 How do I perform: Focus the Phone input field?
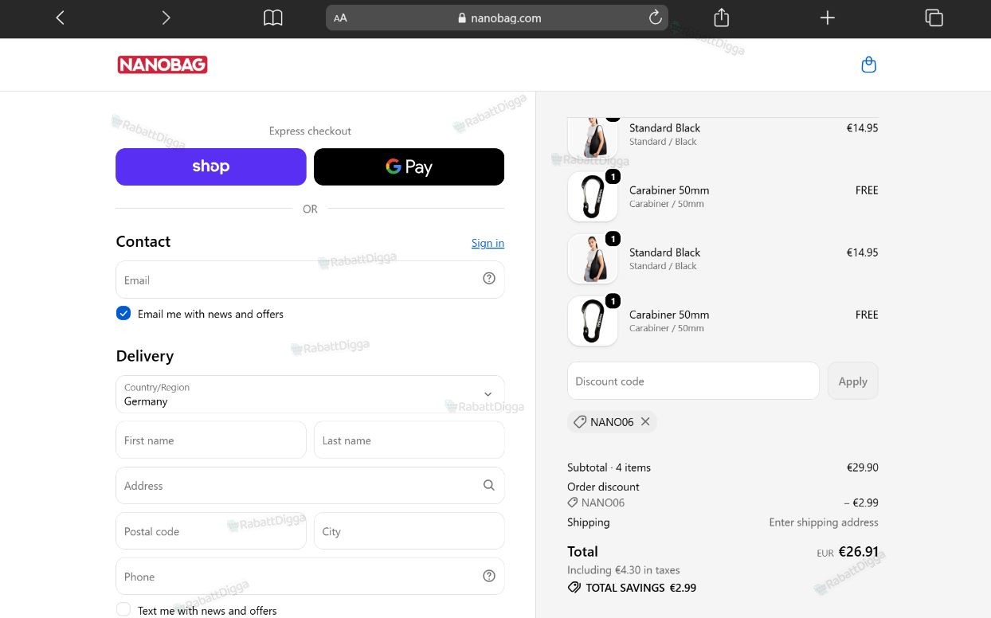(x=310, y=576)
